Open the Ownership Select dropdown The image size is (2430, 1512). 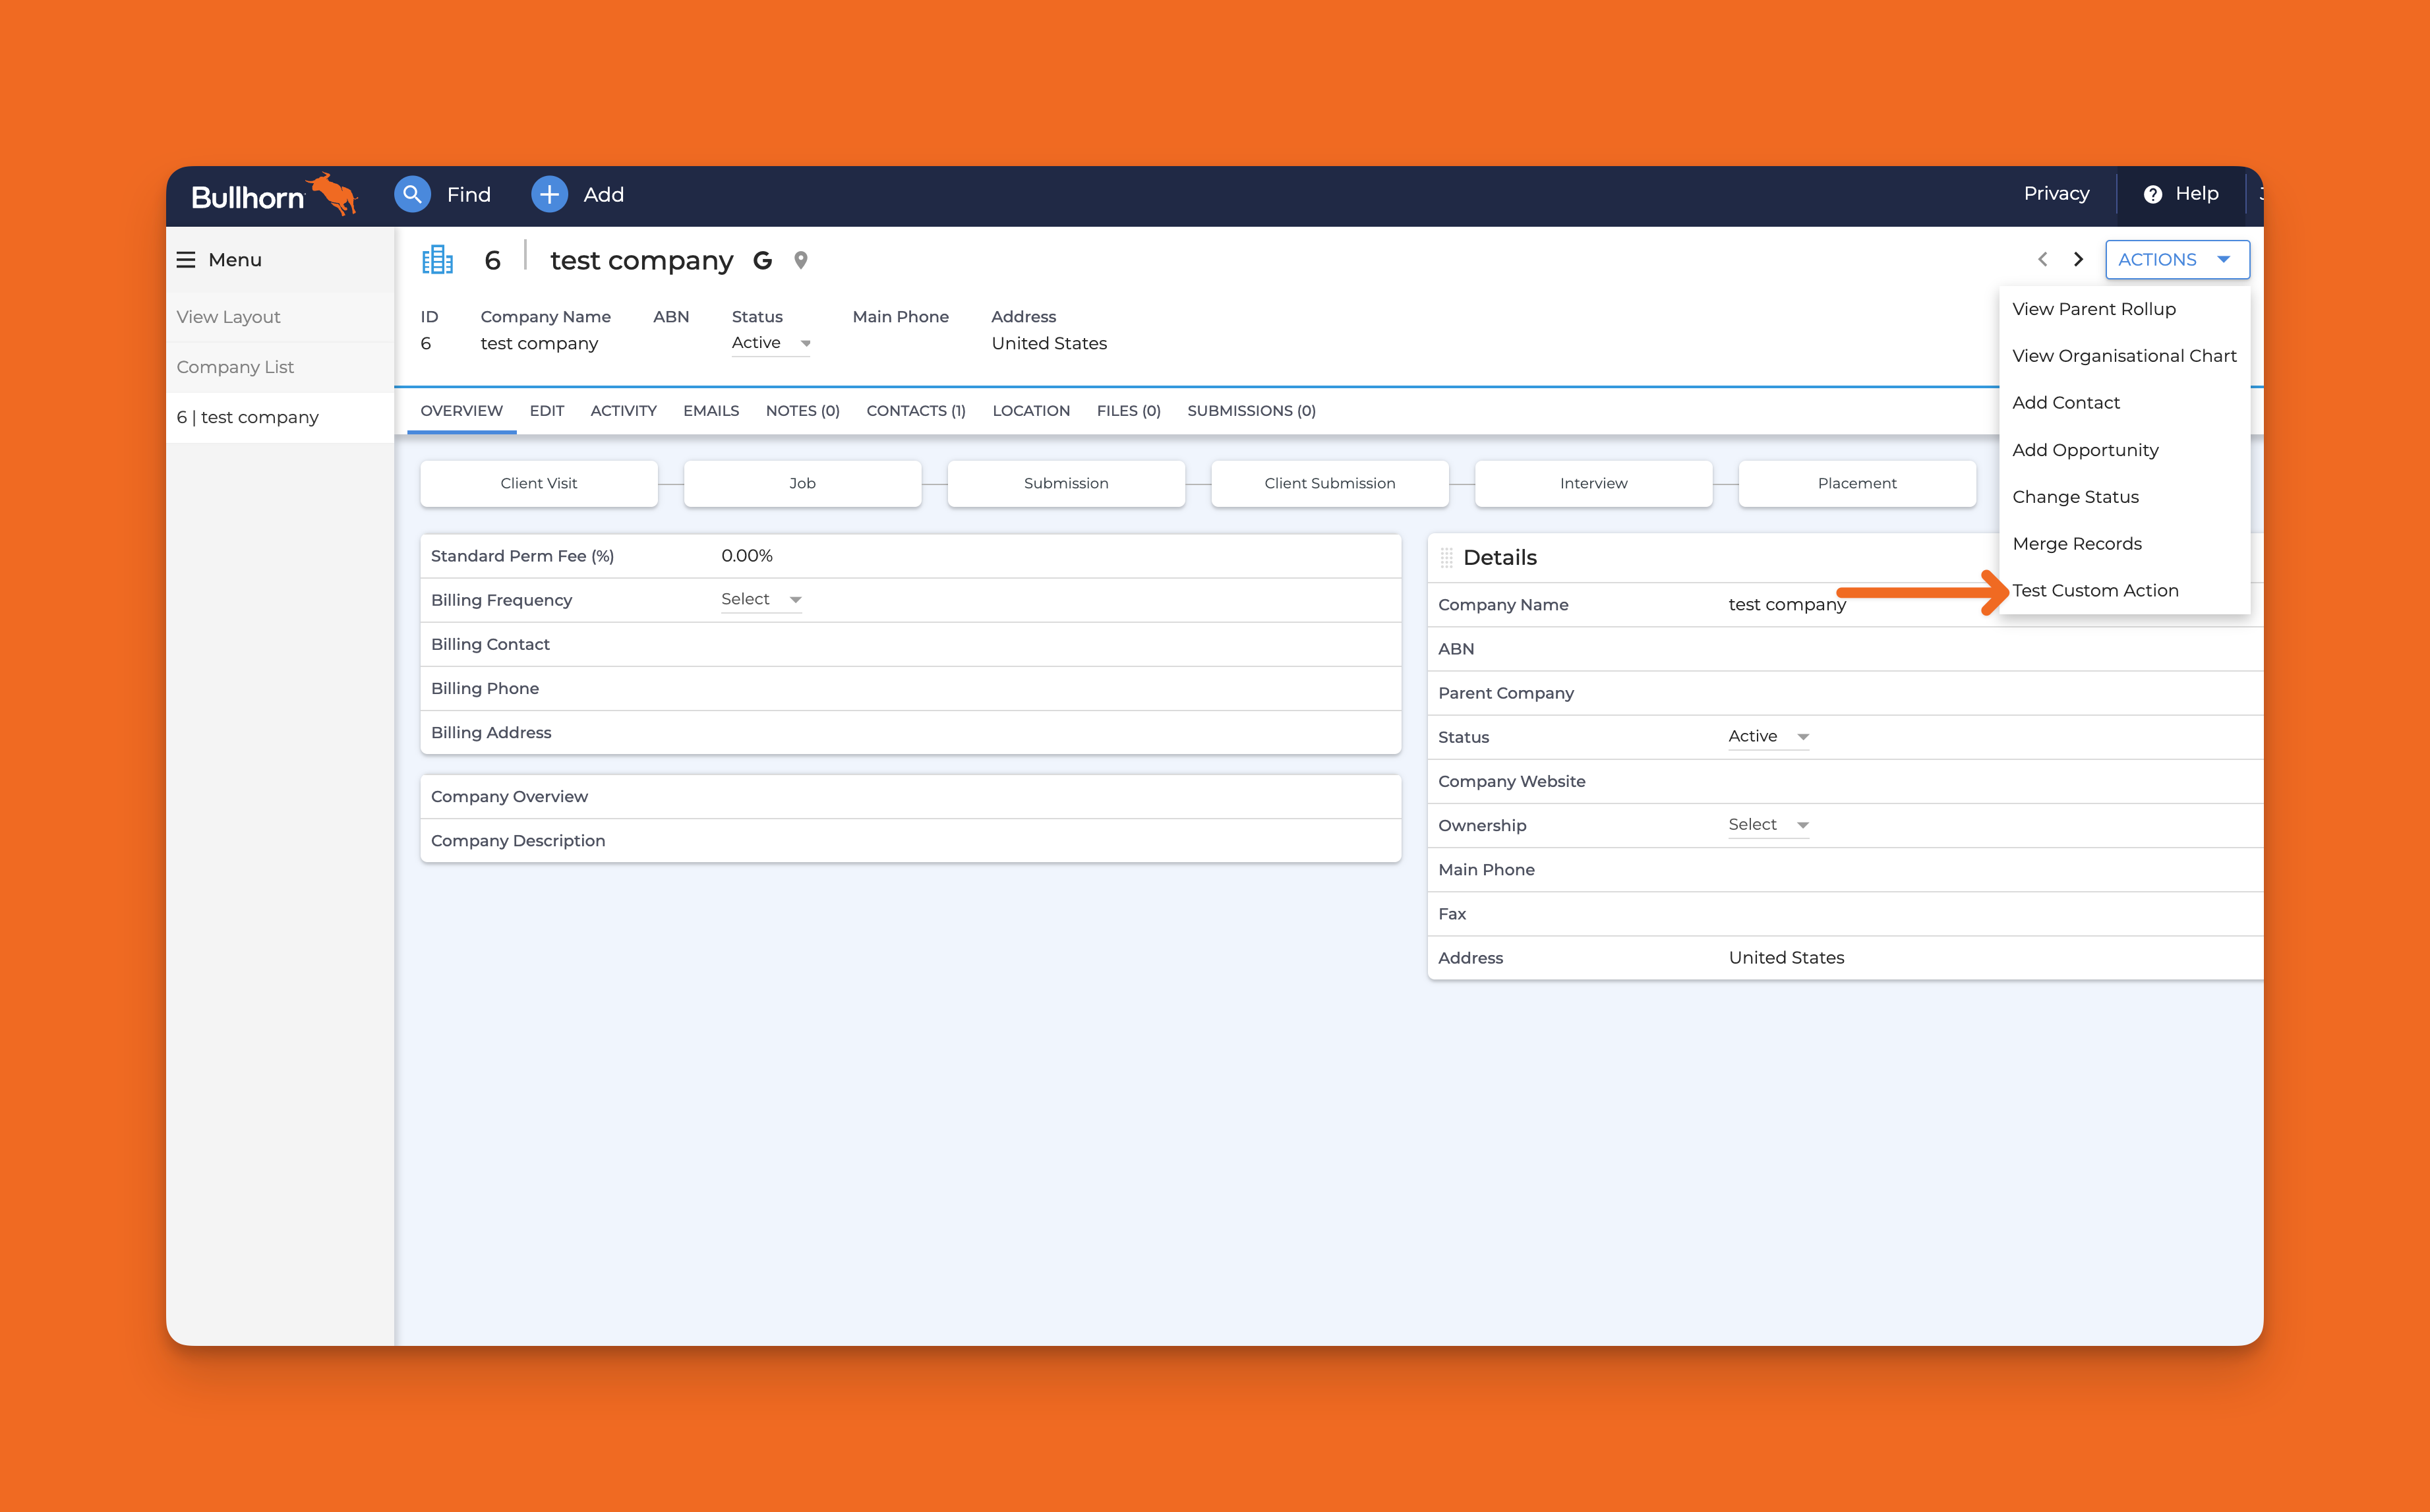(1768, 825)
